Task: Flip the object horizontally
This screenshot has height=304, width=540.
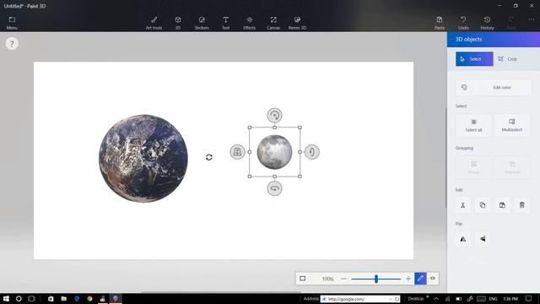Action: tap(463, 239)
